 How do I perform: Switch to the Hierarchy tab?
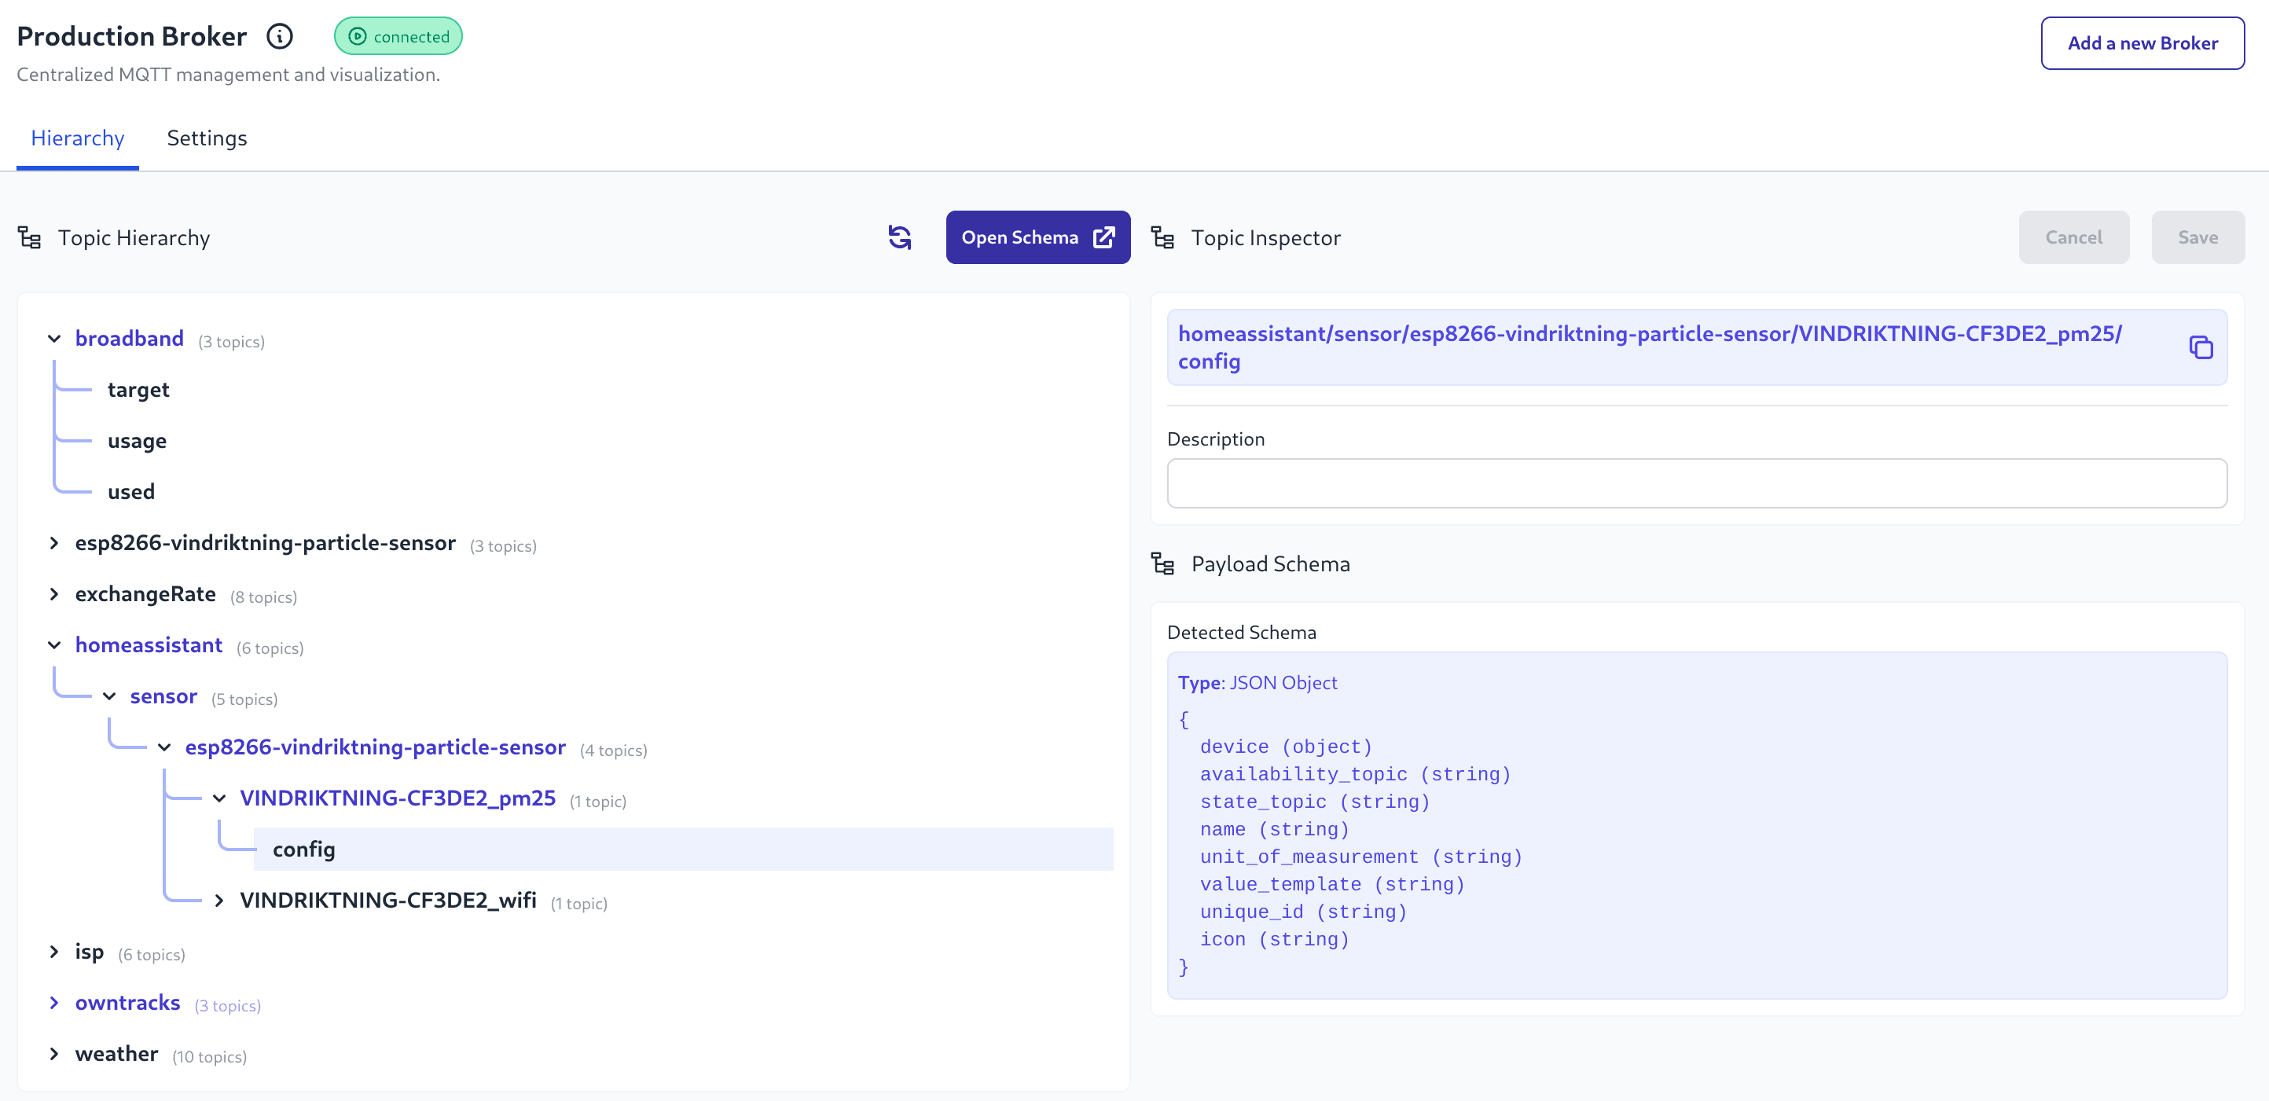pos(77,138)
